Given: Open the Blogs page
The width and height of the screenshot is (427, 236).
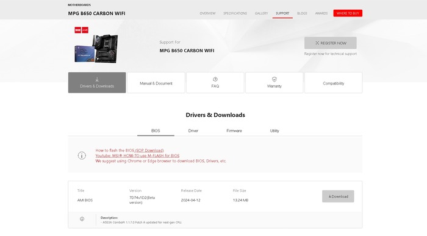Looking at the screenshot, I should tap(302, 13).
